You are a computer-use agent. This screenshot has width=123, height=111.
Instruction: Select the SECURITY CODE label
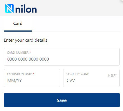coord(77,74)
